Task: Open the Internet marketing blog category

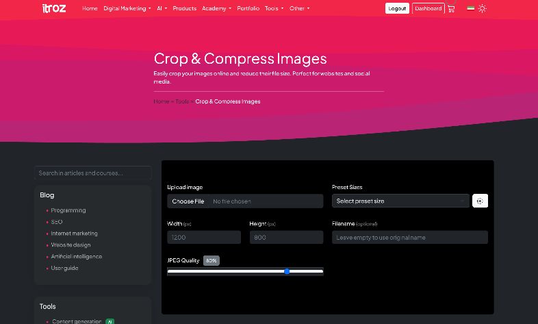Action: pos(74,234)
